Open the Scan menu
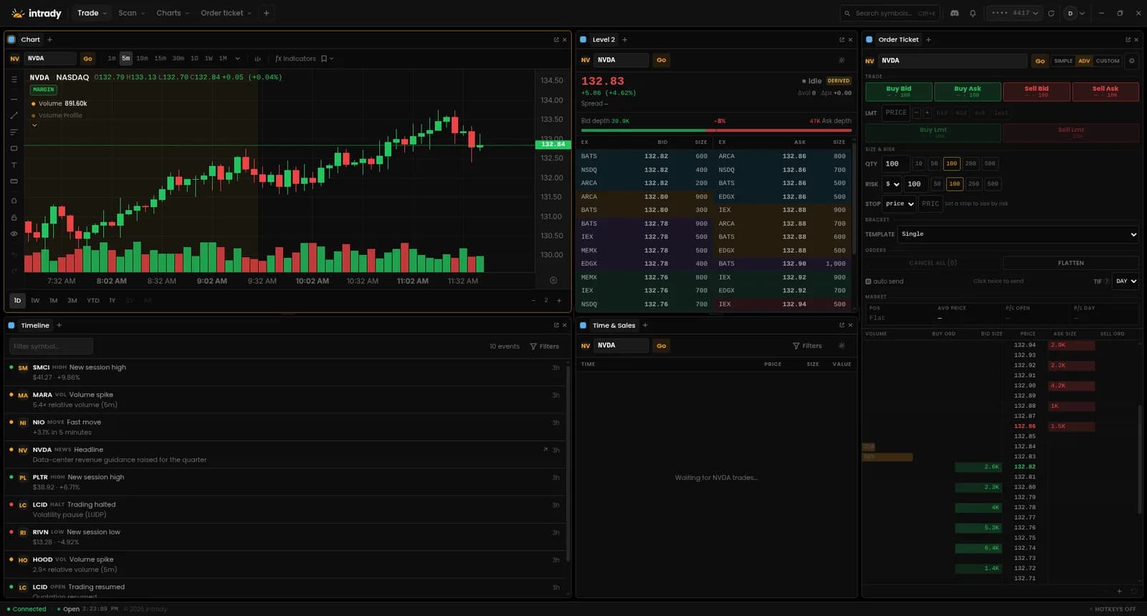 [x=131, y=13]
